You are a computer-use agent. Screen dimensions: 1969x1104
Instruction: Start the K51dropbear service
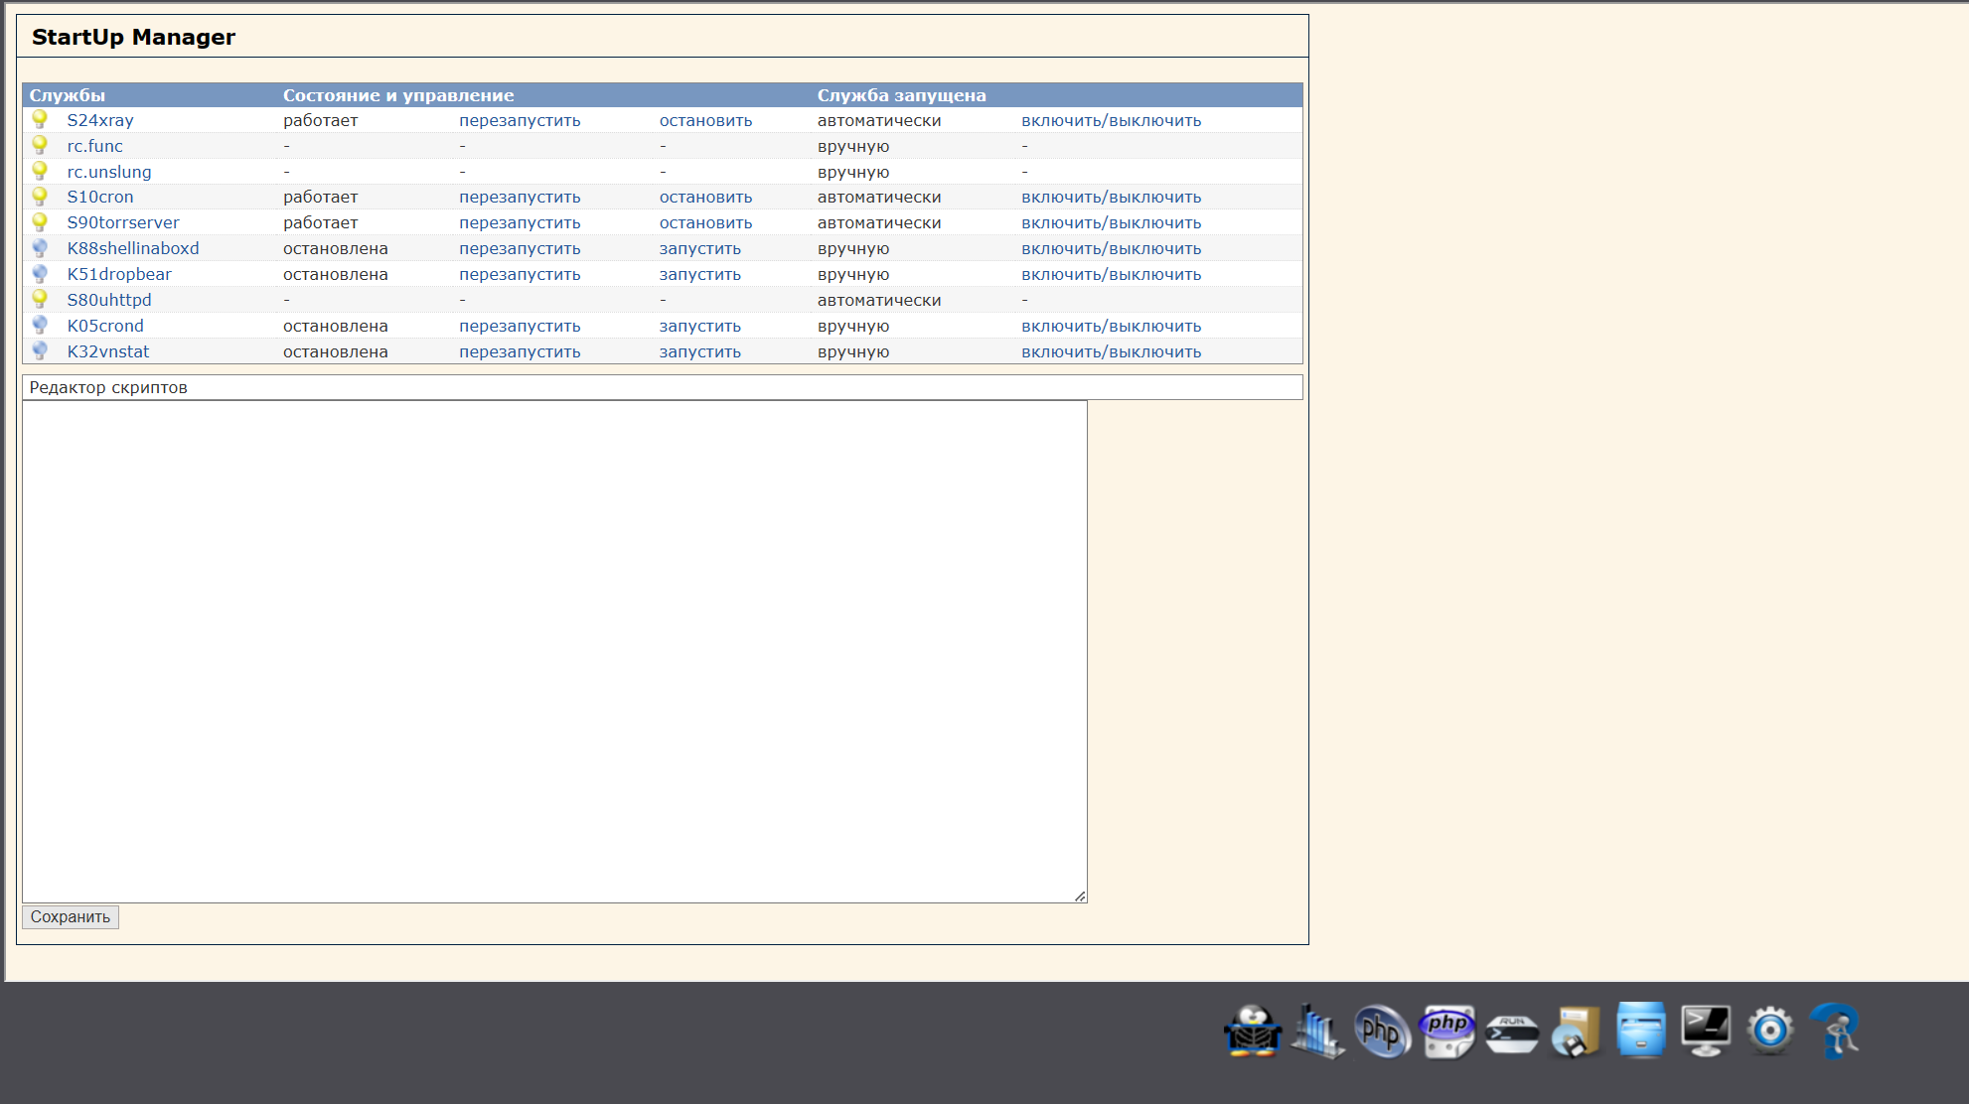tap(699, 274)
